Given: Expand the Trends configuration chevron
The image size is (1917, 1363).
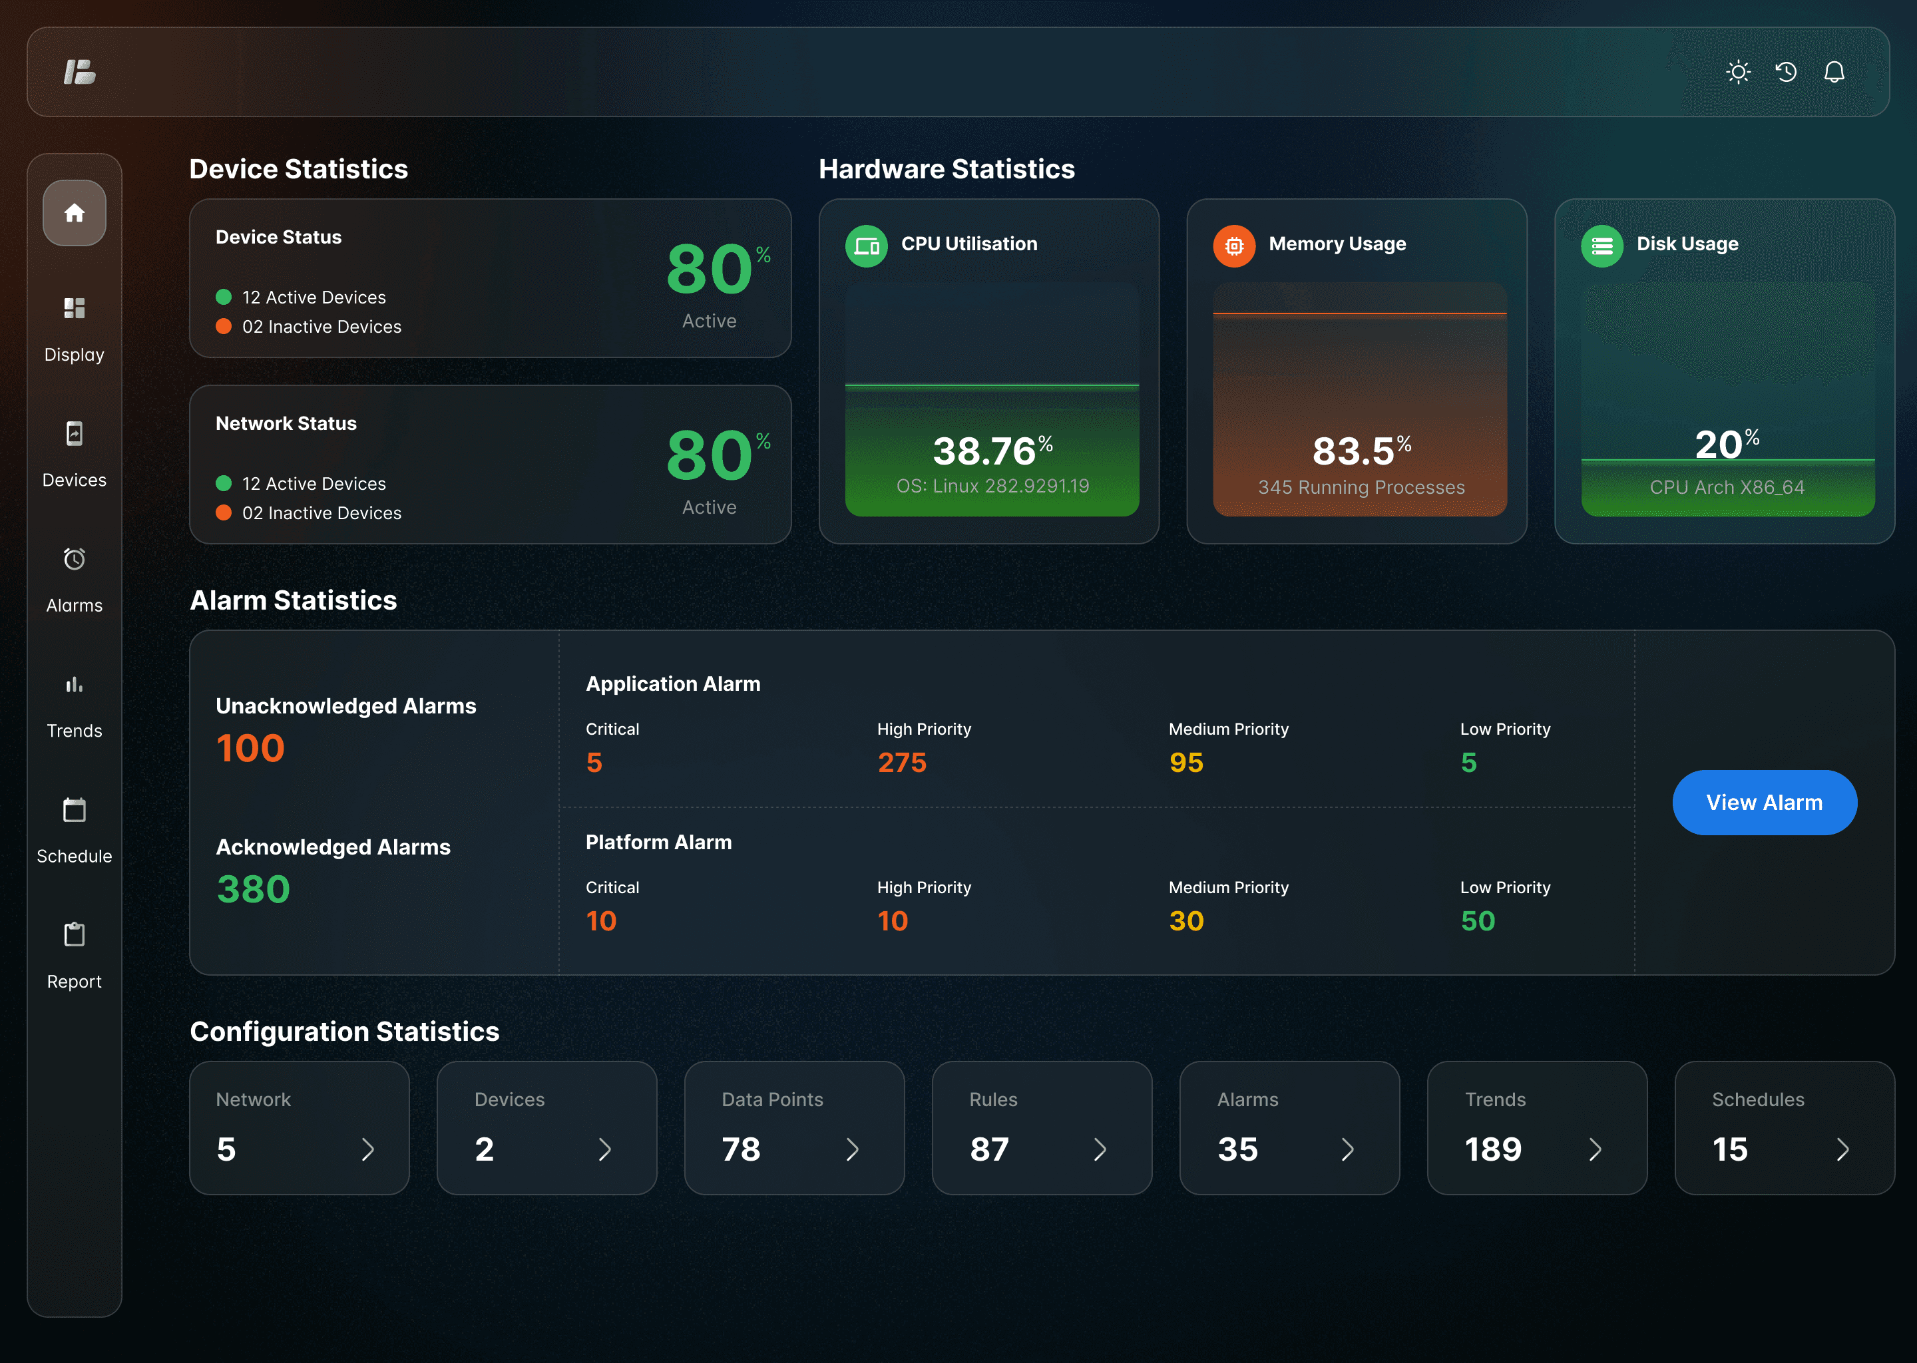Looking at the screenshot, I should [1595, 1149].
